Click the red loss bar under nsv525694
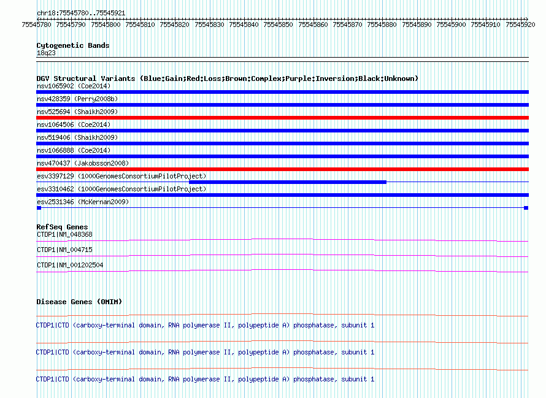 pyautogui.click(x=282, y=118)
